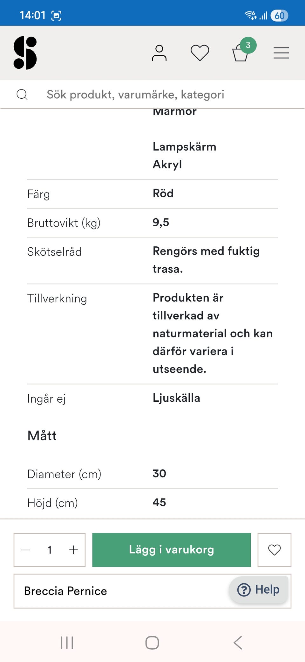Tap the search magnifier icon
Image resolution: width=305 pixels, height=662 pixels.
[x=22, y=95]
